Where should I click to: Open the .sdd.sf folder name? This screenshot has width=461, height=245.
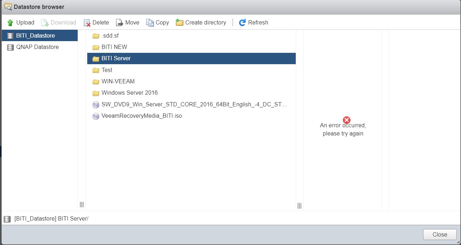pos(110,35)
